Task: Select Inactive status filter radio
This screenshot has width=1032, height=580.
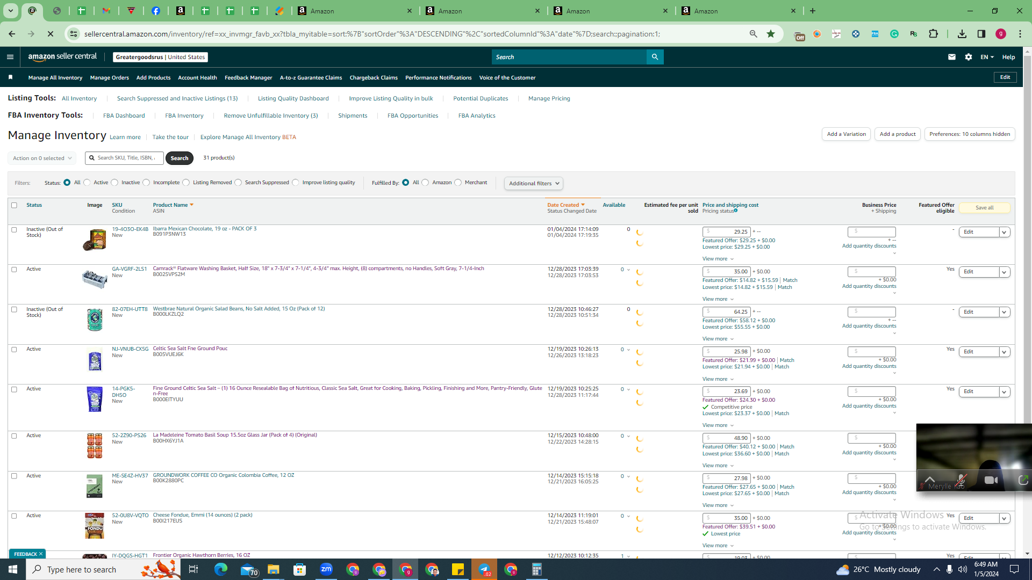Action: (x=114, y=183)
